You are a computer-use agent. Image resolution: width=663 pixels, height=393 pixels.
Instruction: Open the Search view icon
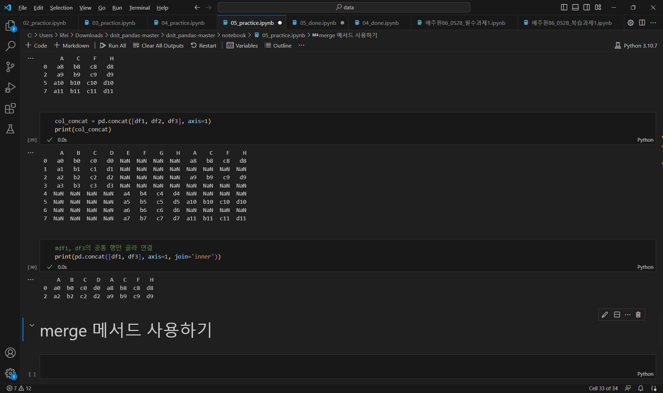tap(10, 46)
